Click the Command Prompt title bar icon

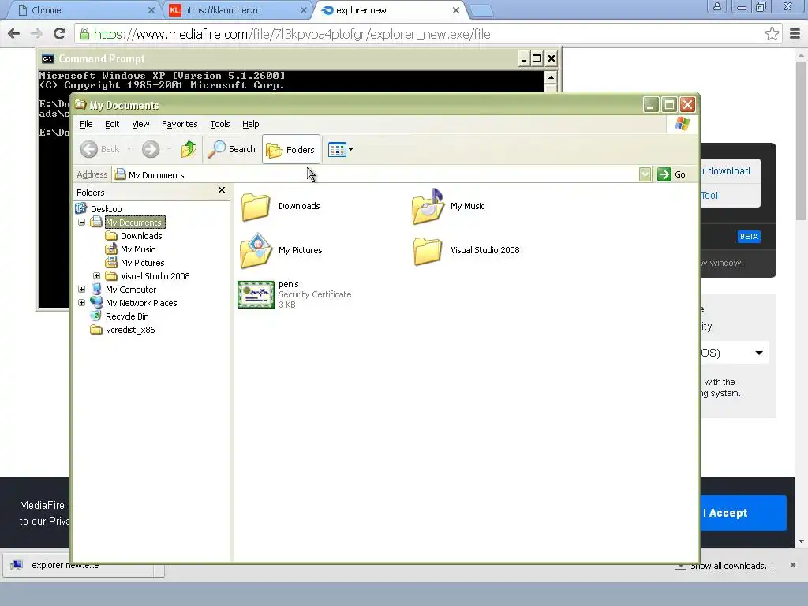pos(48,58)
